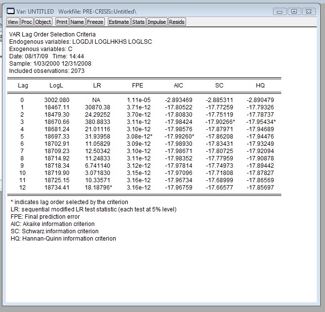Freeze the current output table
Image resolution: width=325 pixels, height=312 pixels.
point(95,22)
